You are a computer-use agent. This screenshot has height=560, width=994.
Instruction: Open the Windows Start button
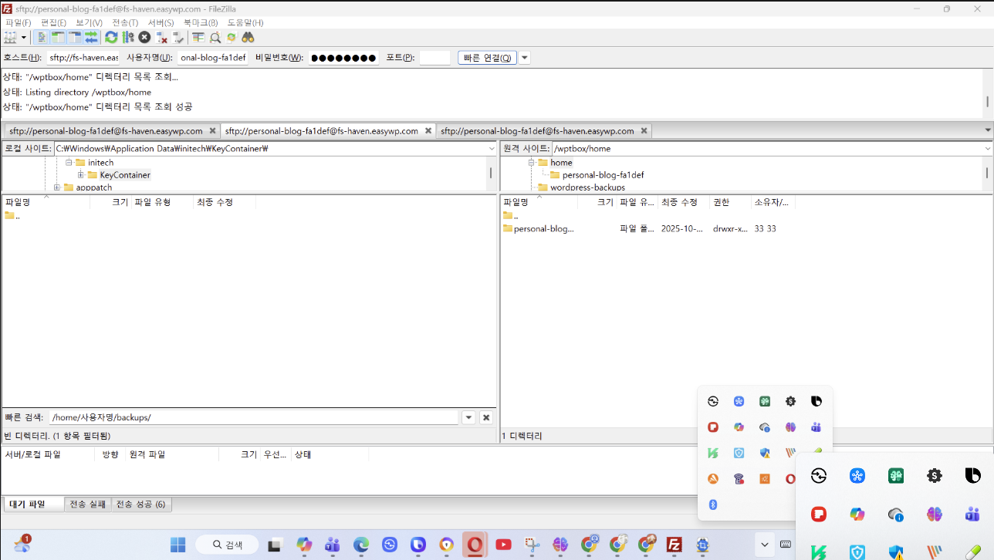[178, 545]
